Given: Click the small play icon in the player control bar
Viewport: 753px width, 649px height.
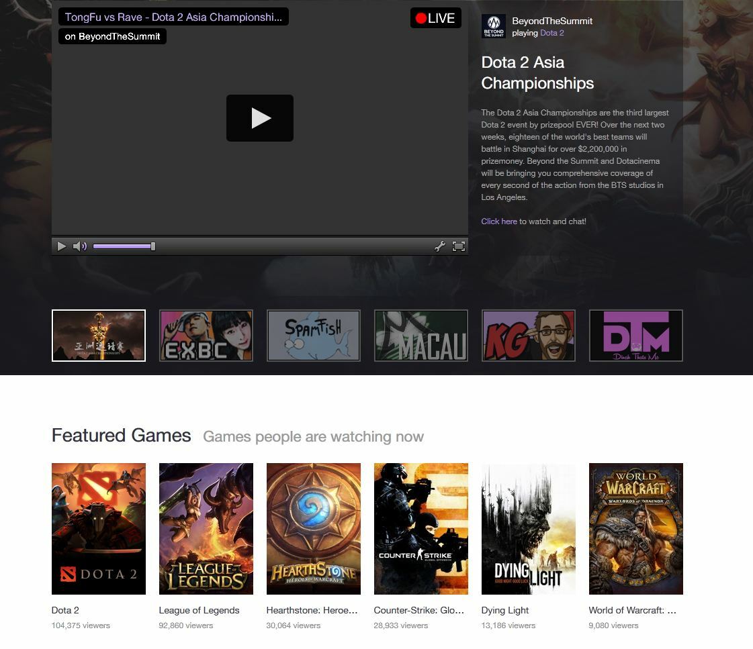Looking at the screenshot, I should point(62,246).
